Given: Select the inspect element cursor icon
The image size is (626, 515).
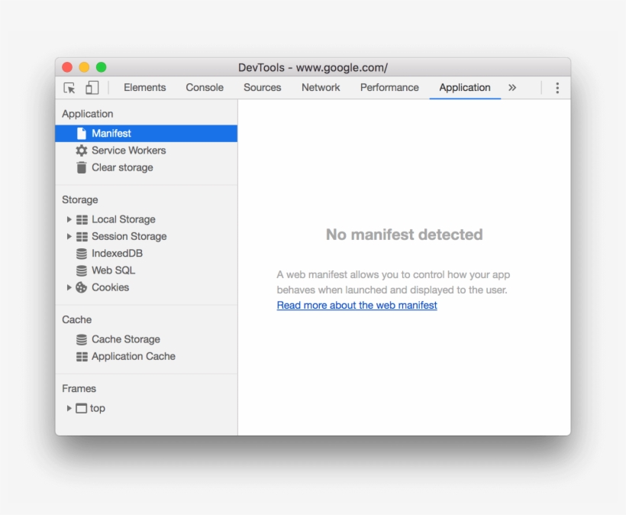Looking at the screenshot, I should tap(68, 87).
